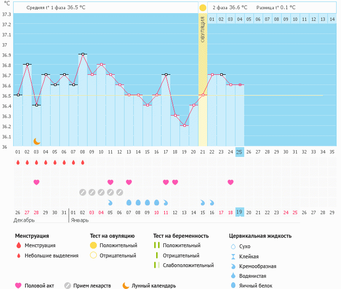Click the menstruation drop on cycle day 01
Image resolution: width=341 pixels, height=289 pixels.
click(x=18, y=162)
